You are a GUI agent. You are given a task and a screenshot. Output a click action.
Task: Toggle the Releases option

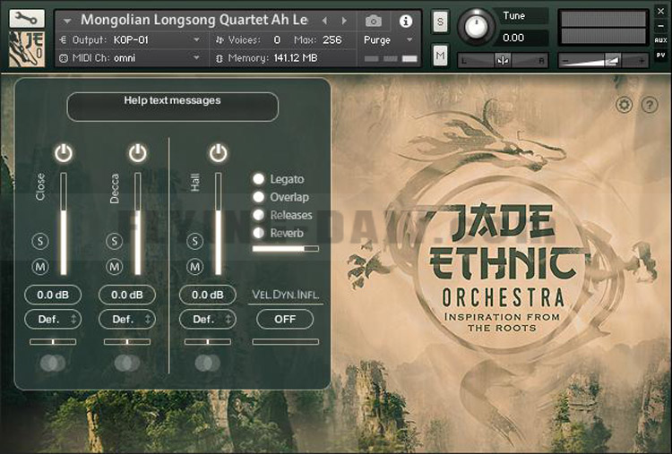coord(258,215)
